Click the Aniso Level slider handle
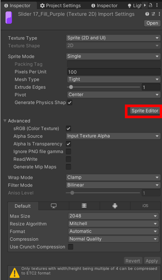Image resolution: width=162 pixels, height=280 pixels. click(72, 193)
